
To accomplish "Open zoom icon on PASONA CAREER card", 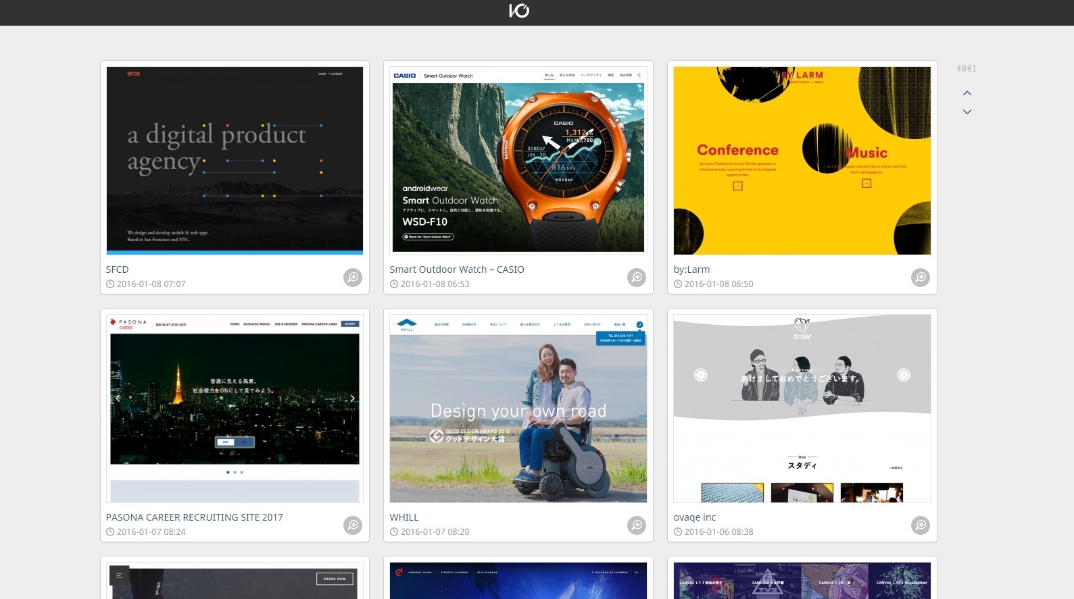I will pos(353,525).
